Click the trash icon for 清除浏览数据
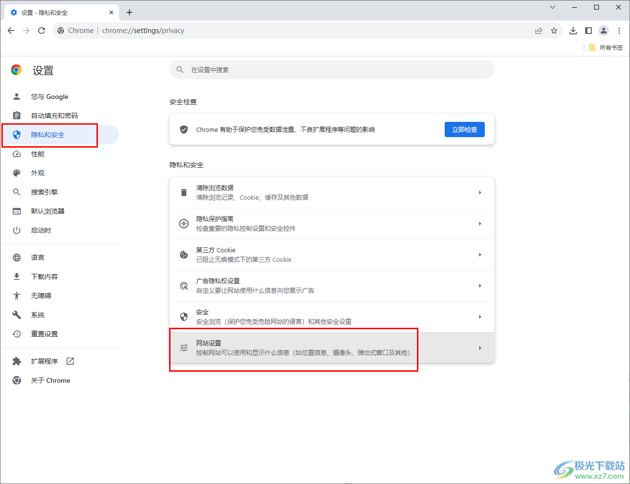 point(184,193)
